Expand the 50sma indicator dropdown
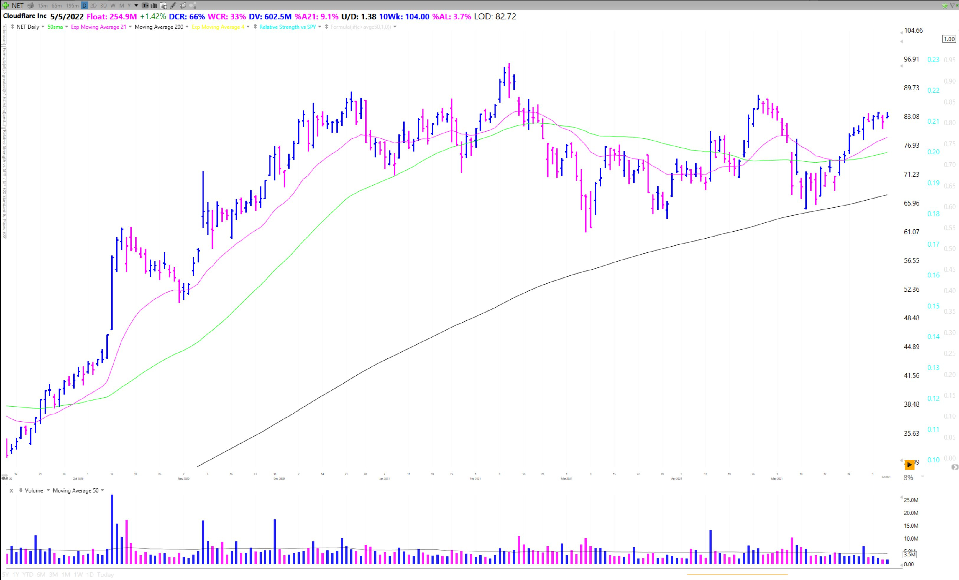 tap(67, 27)
